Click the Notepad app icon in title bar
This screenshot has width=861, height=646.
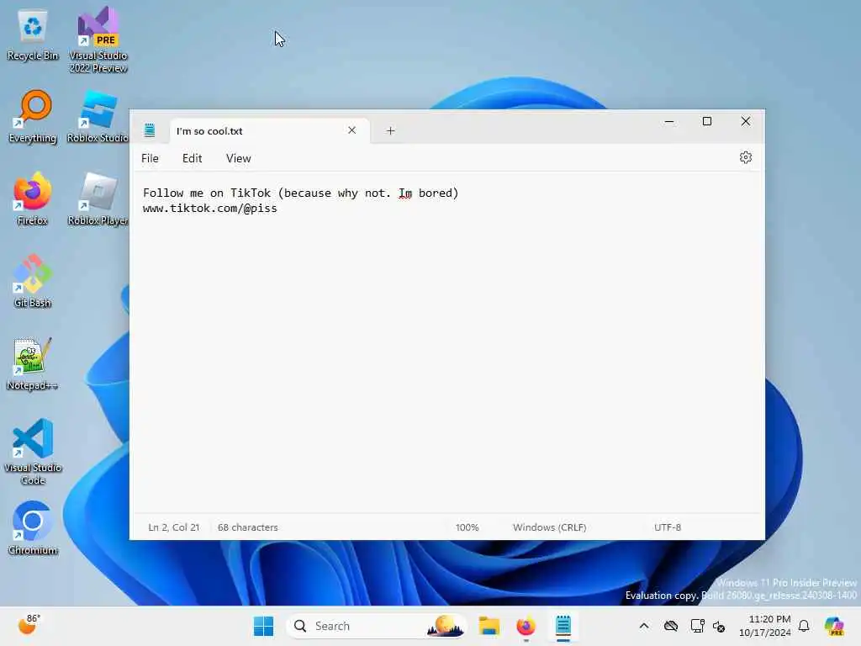pyautogui.click(x=150, y=130)
